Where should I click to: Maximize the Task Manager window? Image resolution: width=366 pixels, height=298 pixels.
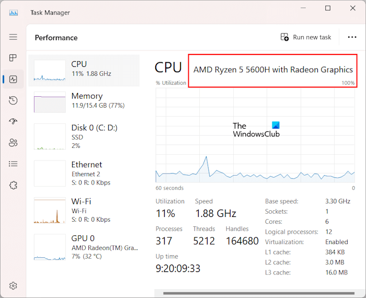pos(328,8)
